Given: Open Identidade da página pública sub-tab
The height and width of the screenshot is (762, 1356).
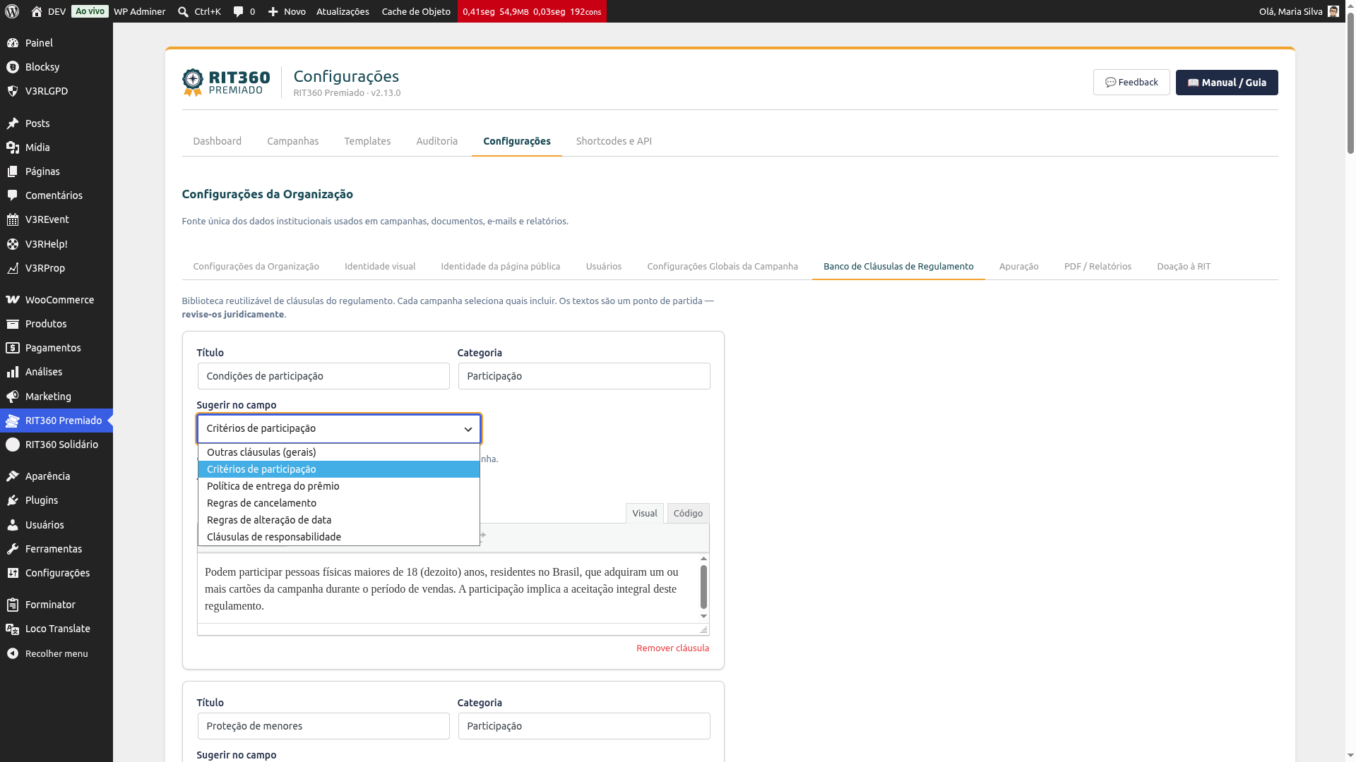Looking at the screenshot, I should [x=501, y=267].
